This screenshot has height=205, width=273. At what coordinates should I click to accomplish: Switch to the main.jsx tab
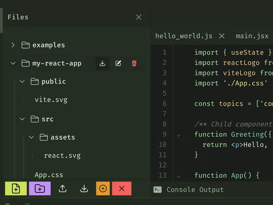[252, 36]
